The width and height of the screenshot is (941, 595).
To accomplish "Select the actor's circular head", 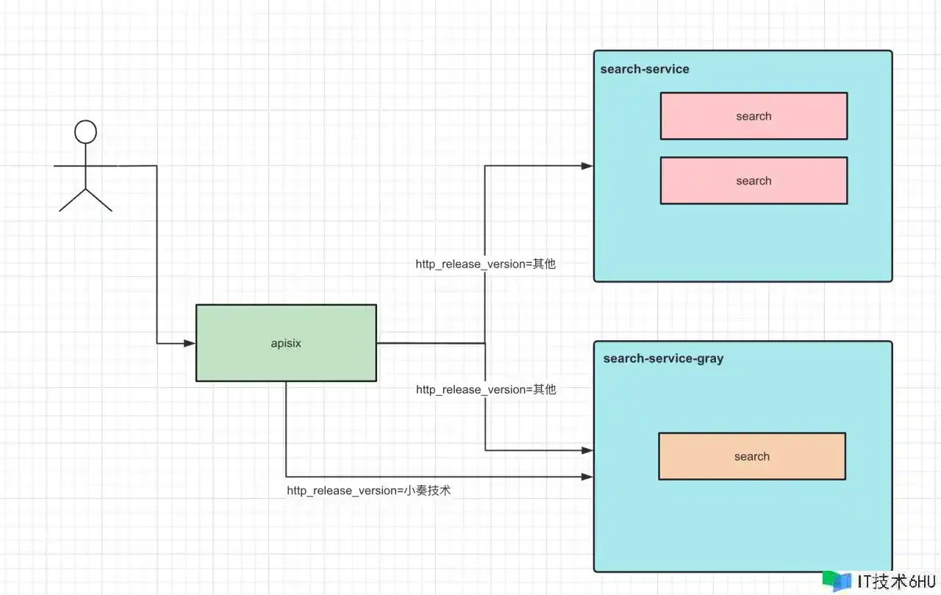I will (85, 131).
